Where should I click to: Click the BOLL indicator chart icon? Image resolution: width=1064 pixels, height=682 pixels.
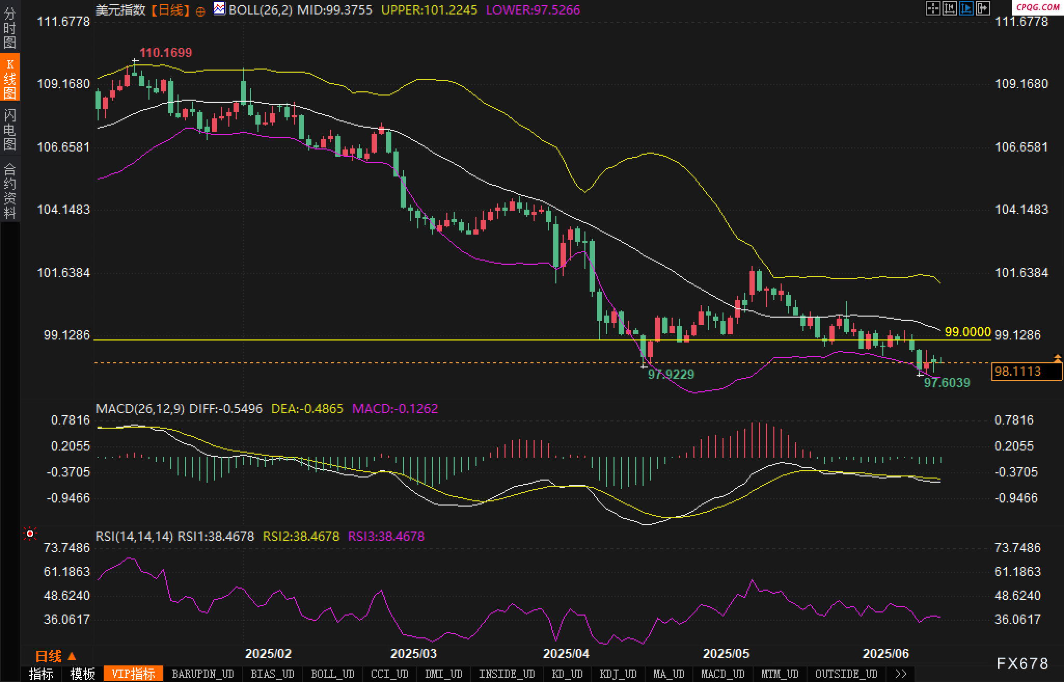[220, 9]
